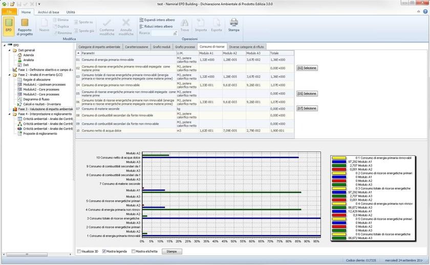Click Espandi intero albero
430x265 pixels.
(158, 19)
